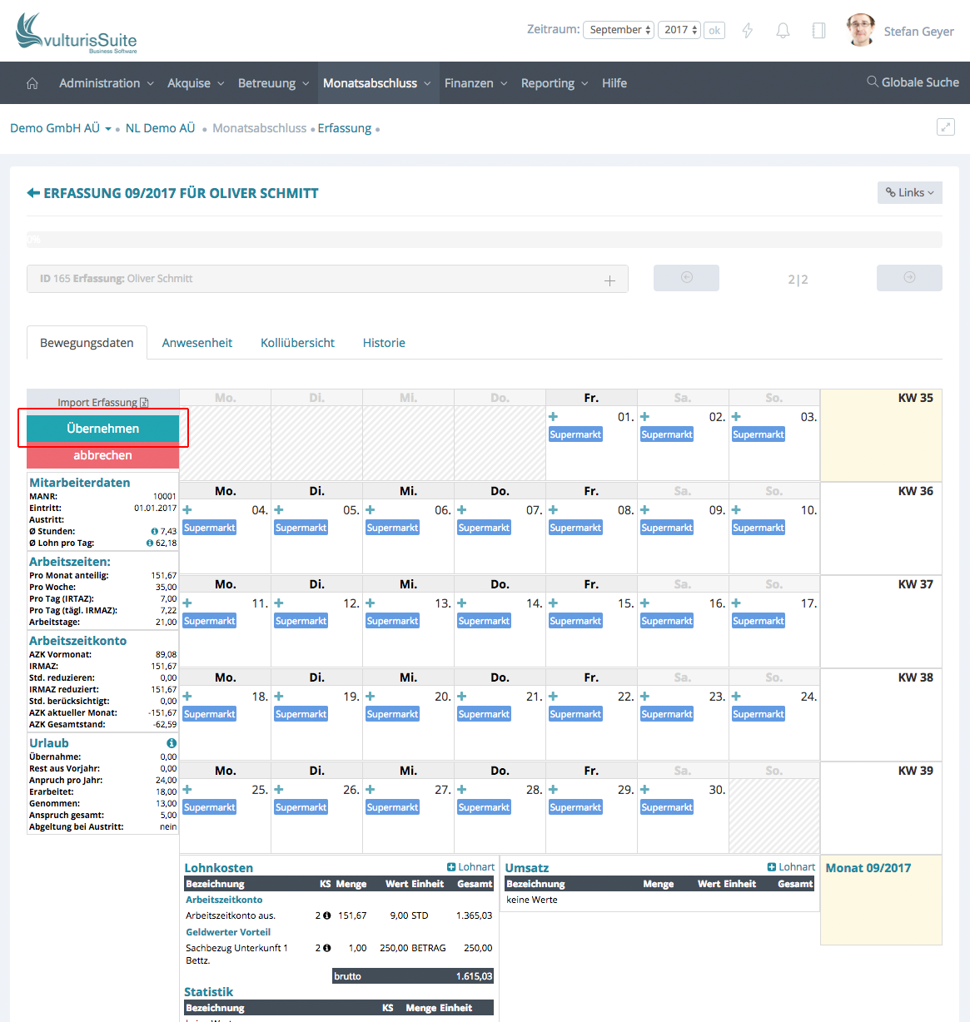Click the red abbrechen button
Screen dimensions: 970x1022
coord(103,455)
